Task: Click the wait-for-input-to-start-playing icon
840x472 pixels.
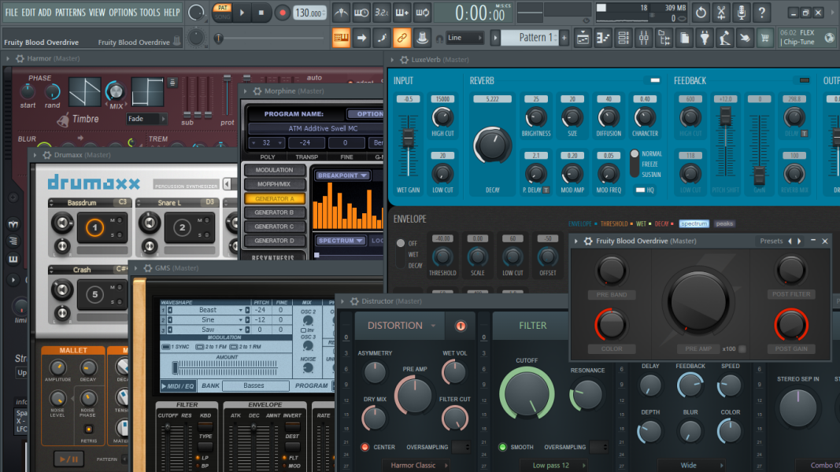Action: pos(361,13)
